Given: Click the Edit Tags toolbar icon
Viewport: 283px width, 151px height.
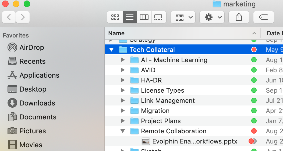Looking at the screenshot, I should click(264, 17).
